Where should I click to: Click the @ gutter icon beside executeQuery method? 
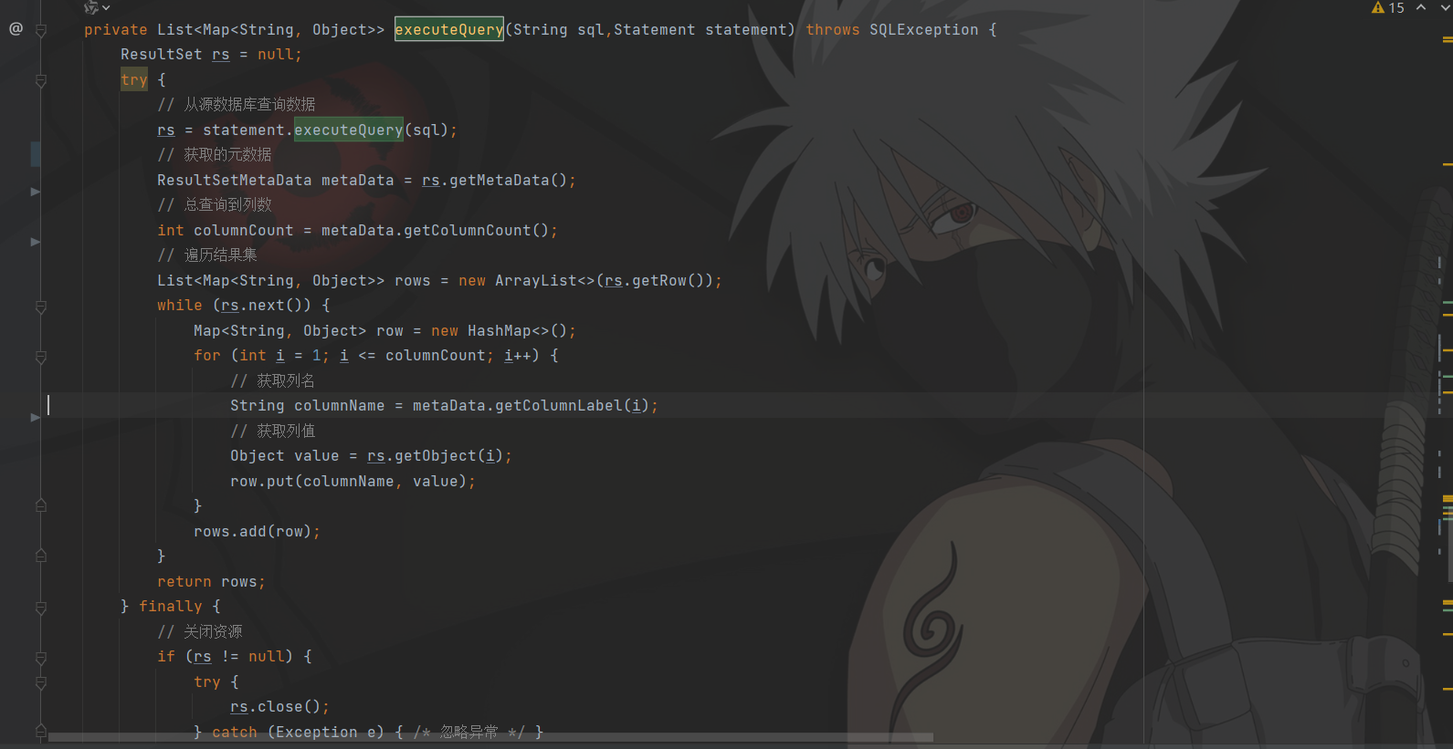click(16, 29)
